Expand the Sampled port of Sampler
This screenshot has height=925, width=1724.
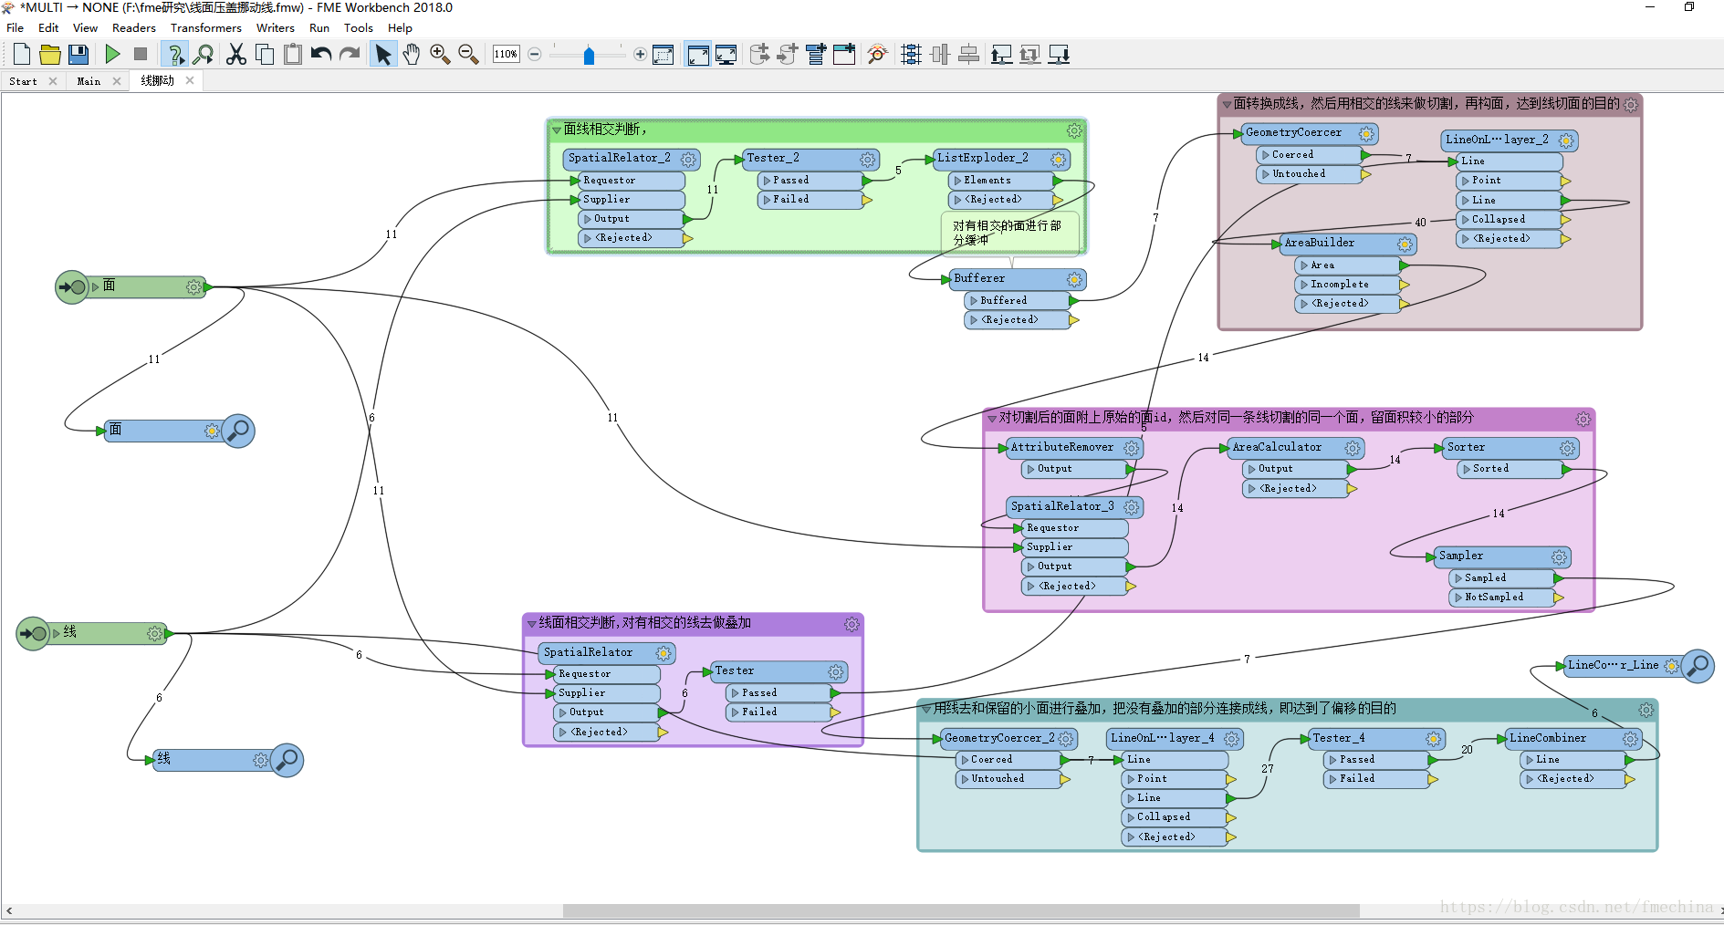point(1458,578)
